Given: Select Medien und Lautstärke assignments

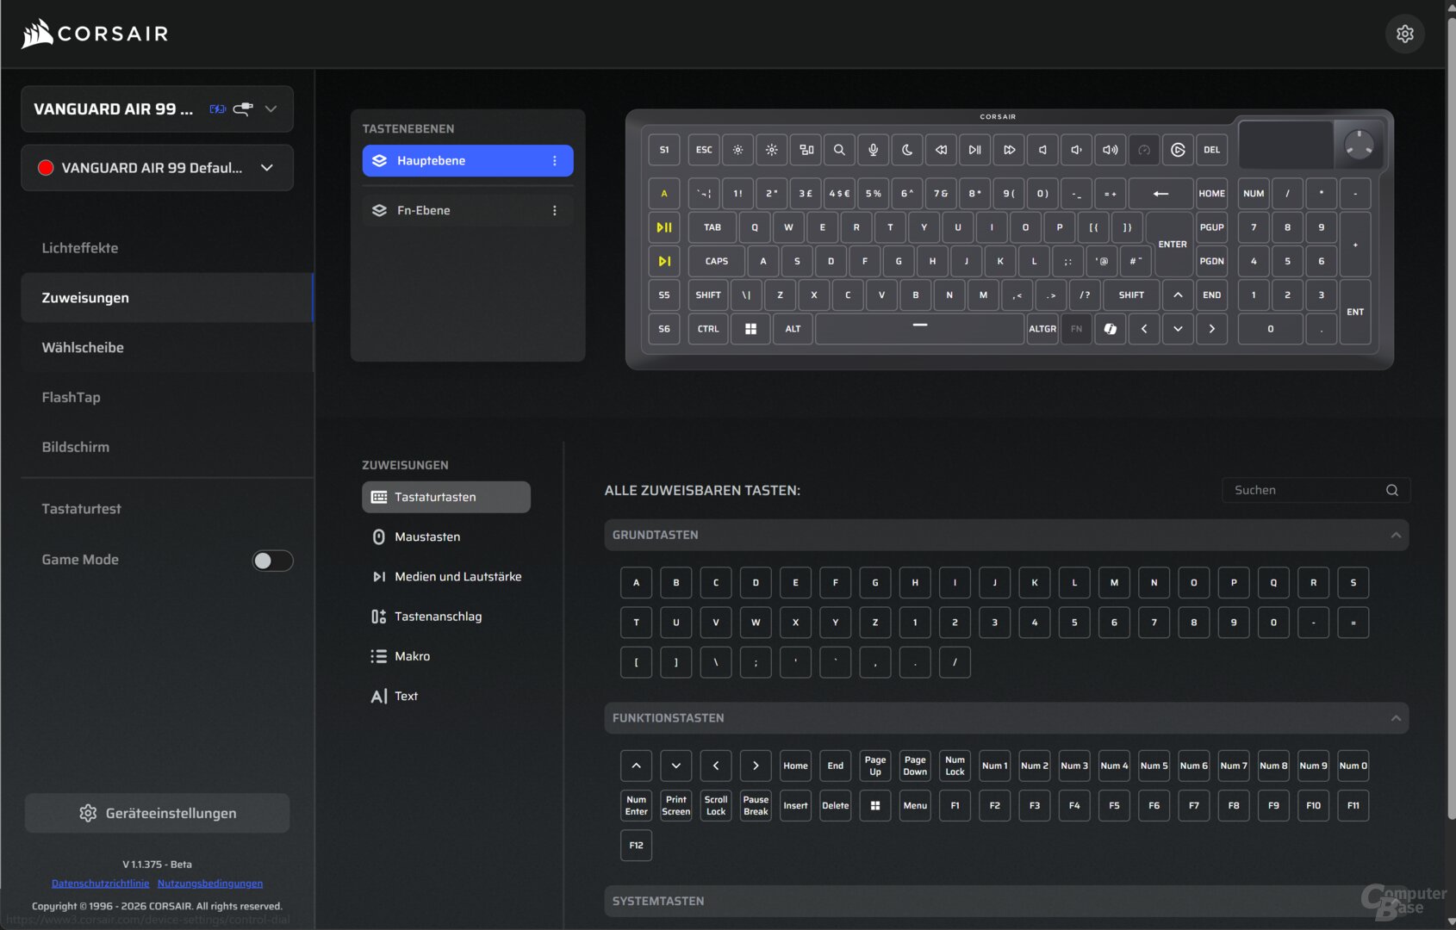Looking at the screenshot, I should [x=457, y=576].
